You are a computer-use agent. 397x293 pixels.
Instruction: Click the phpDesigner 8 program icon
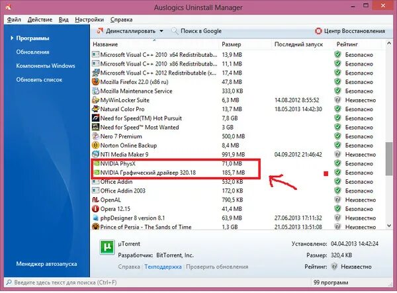point(95,218)
